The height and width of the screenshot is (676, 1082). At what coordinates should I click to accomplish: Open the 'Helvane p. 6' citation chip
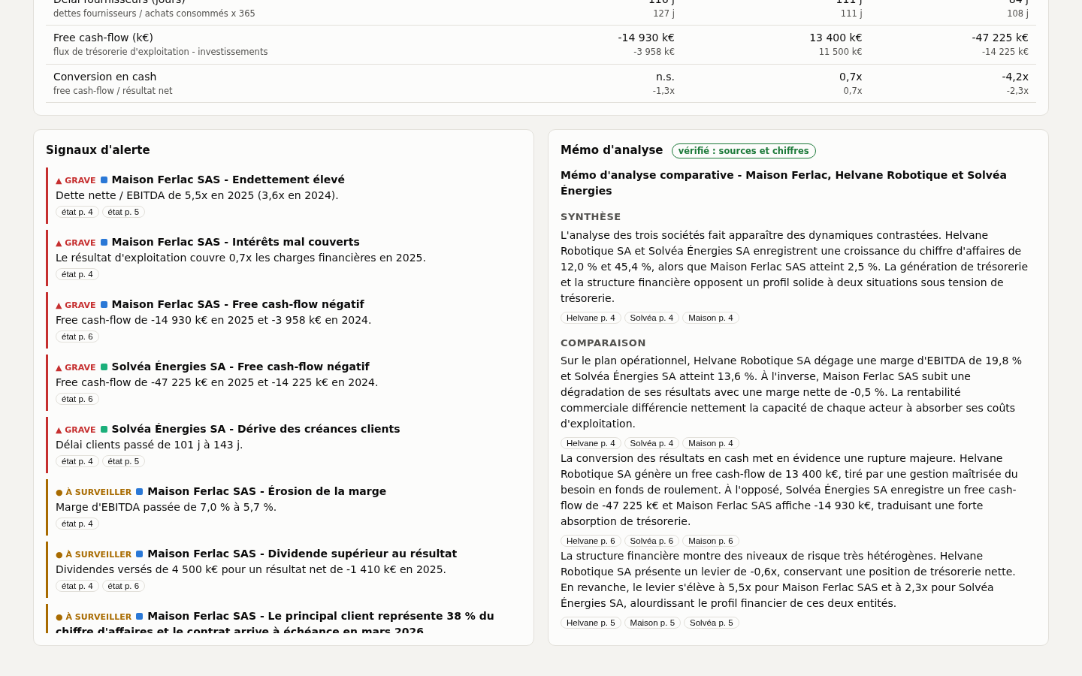591,541
